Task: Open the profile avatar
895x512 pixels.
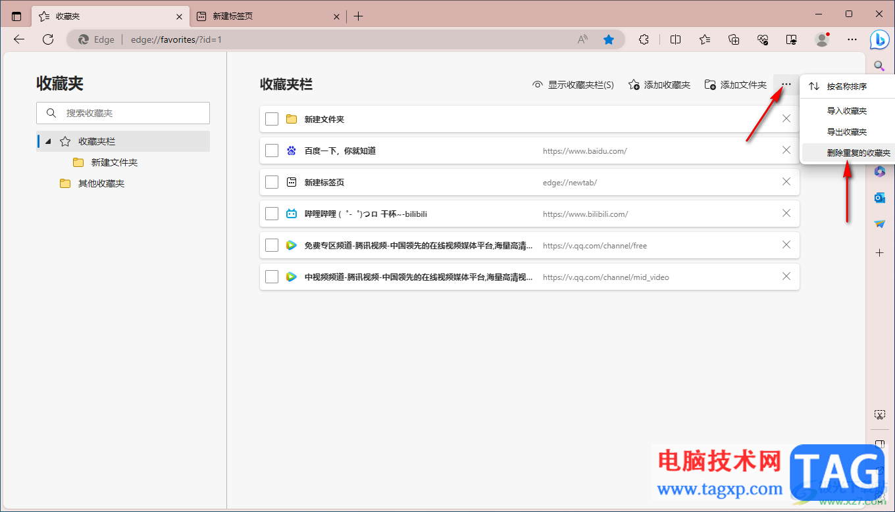Action: [x=822, y=39]
